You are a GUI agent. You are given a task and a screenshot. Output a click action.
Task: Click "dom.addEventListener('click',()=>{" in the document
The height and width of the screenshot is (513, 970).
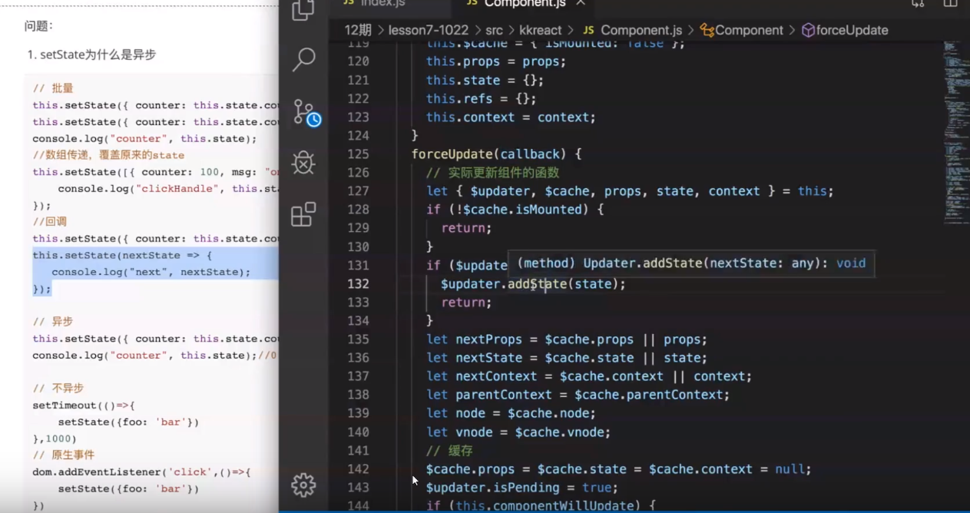point(141,472)
